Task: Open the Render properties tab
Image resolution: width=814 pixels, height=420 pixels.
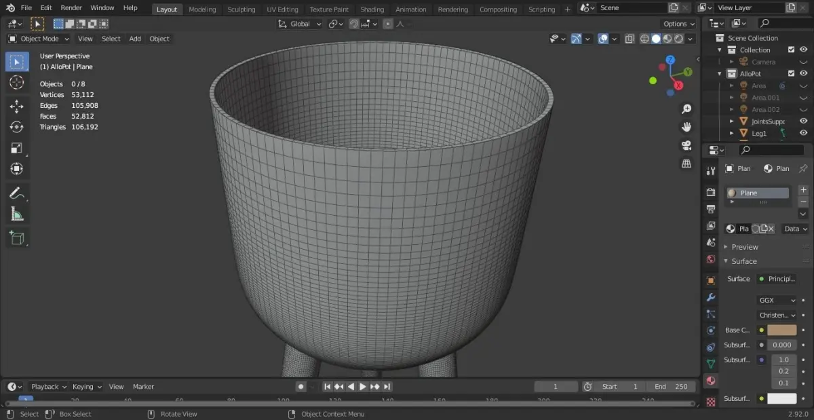Action: [x=711, y=192]
